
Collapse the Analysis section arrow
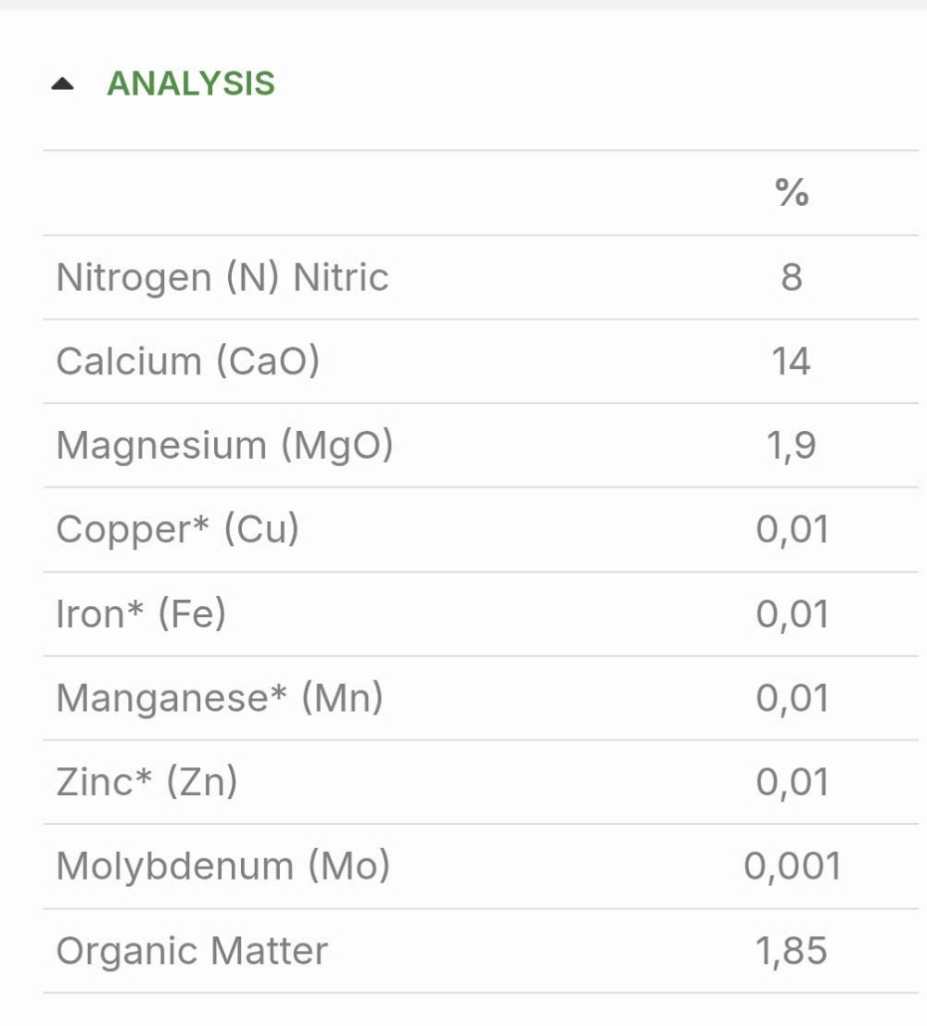click(62, 83)
